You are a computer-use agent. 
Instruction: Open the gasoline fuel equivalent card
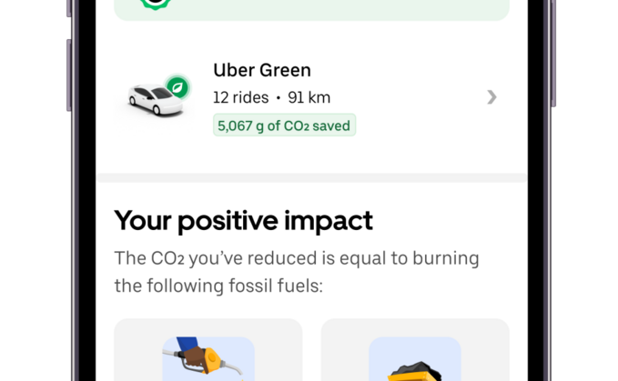pyautogui.click(x=208, y=350)
